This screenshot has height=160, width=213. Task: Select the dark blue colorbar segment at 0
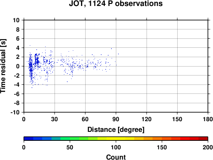29,139
